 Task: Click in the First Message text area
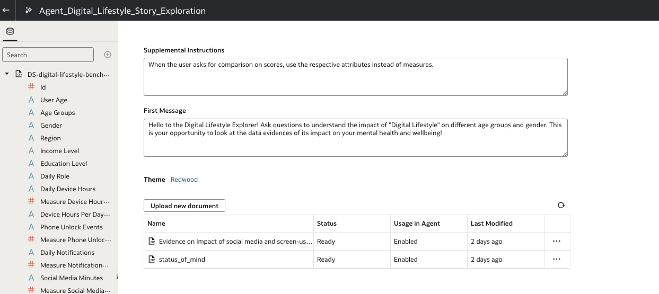(355, 137)
